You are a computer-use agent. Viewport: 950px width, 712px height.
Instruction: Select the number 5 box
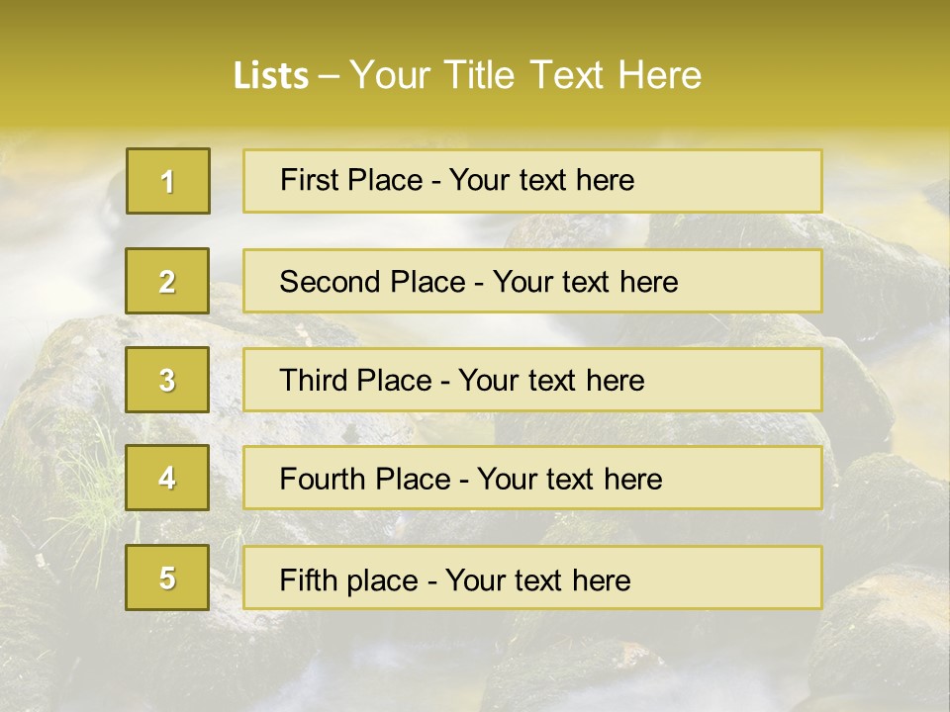167,578
